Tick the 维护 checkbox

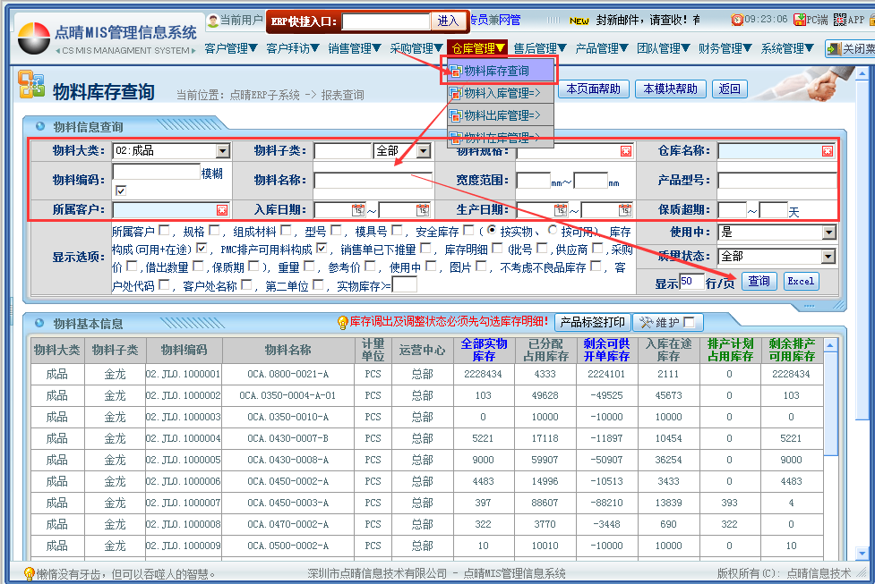coord(688,323)
